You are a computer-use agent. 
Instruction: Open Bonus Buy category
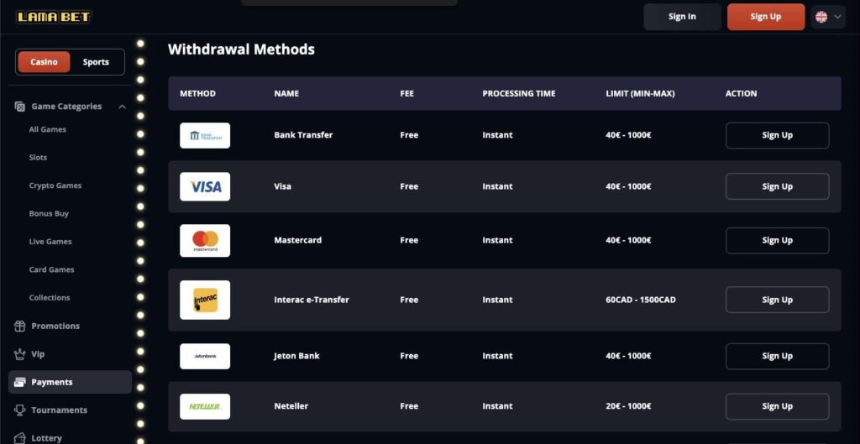(x=49, y=213)
